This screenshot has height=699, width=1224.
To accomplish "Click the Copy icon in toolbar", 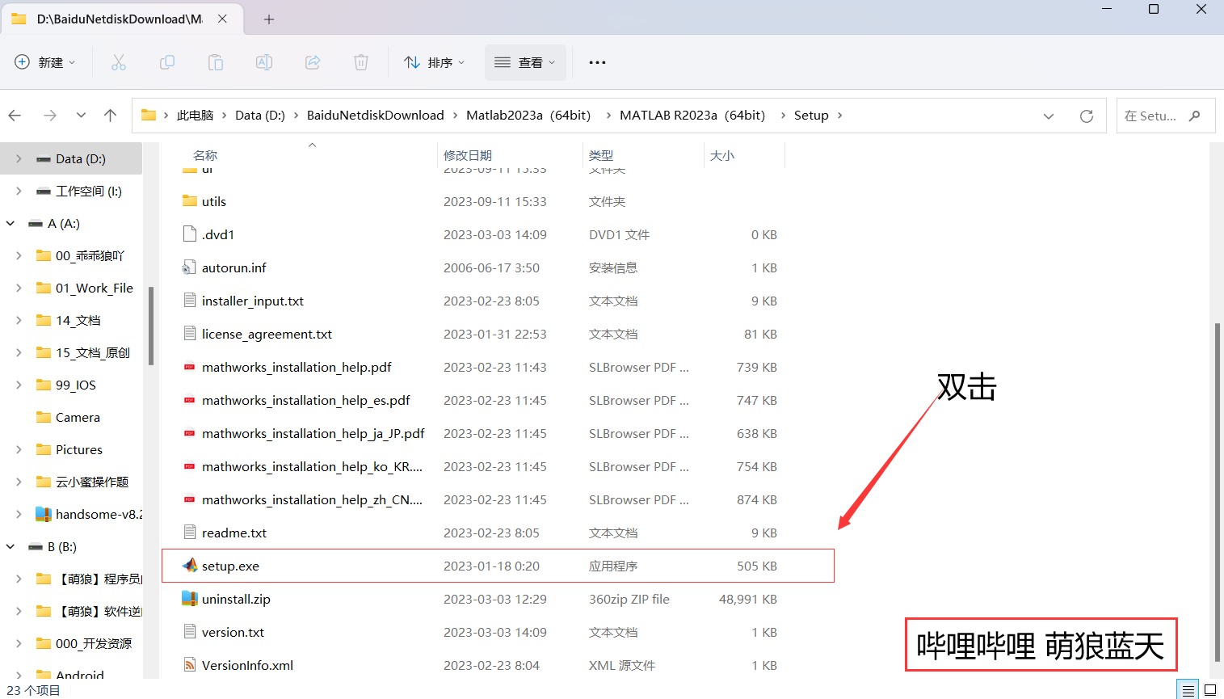I will (x=167, y=62).
